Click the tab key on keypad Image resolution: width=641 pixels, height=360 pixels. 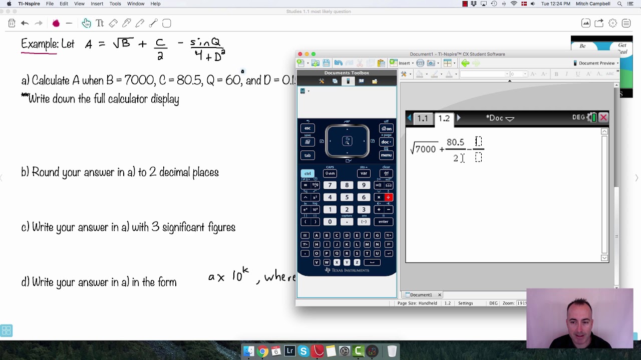point(307,155)
